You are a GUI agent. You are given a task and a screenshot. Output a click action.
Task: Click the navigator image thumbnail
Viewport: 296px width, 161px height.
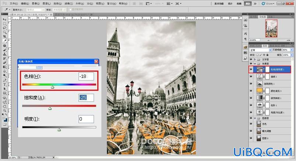[271, 28]
